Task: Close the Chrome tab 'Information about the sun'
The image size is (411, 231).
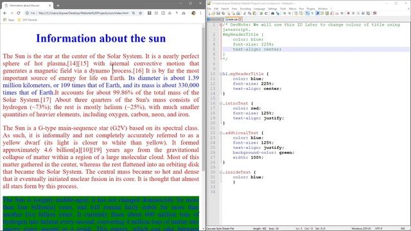Action: (x=50, y=5)
